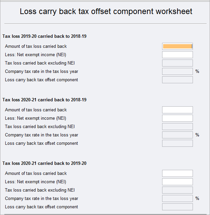The width and height of the screenshot is (210, 215).
Task: Click company tax rate field, 2020-21 to 2018-19
Action: [177, 135]
